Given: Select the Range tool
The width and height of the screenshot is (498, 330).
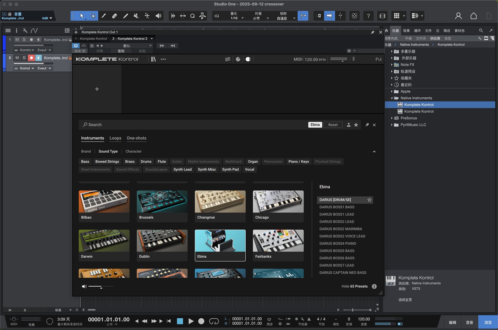Looking at the screenshot, I should [x=93, y=16].
